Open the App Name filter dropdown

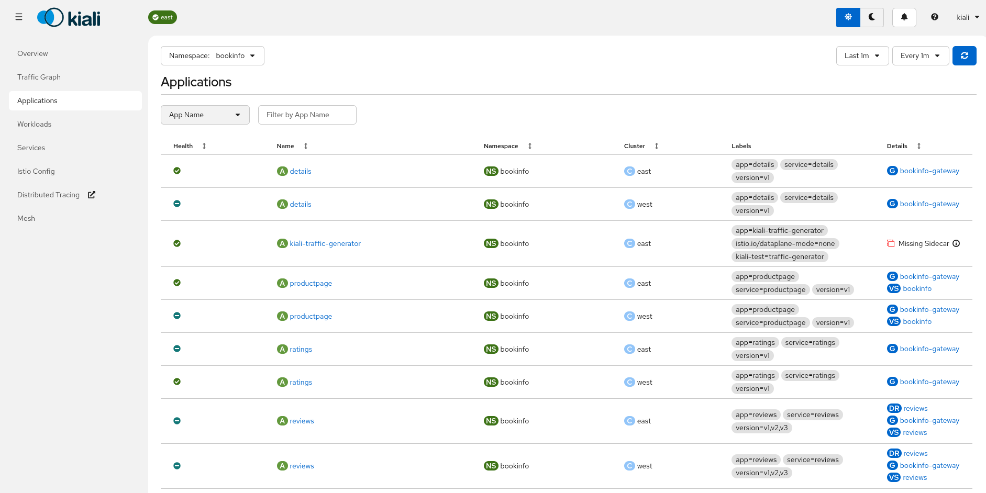tap(205, 115)
